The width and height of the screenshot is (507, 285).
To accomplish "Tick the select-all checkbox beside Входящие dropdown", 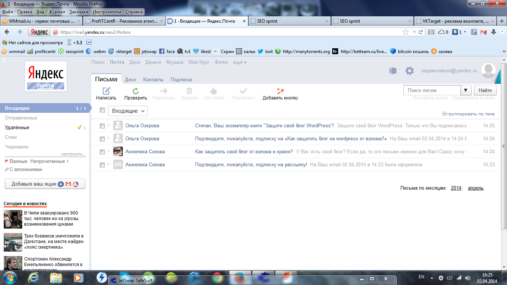I will click(102, 110).
